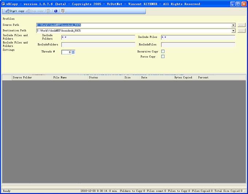Maximize the vXCopy window

point(238,4)
